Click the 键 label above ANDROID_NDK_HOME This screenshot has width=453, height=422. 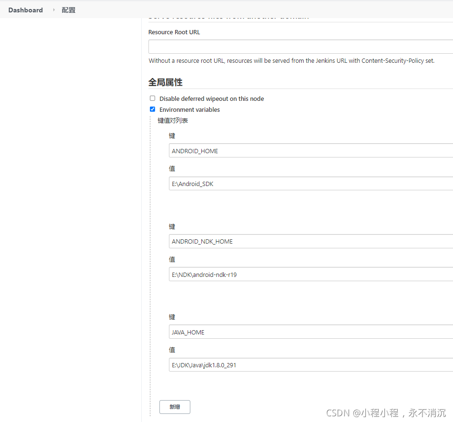pos(172,227)
